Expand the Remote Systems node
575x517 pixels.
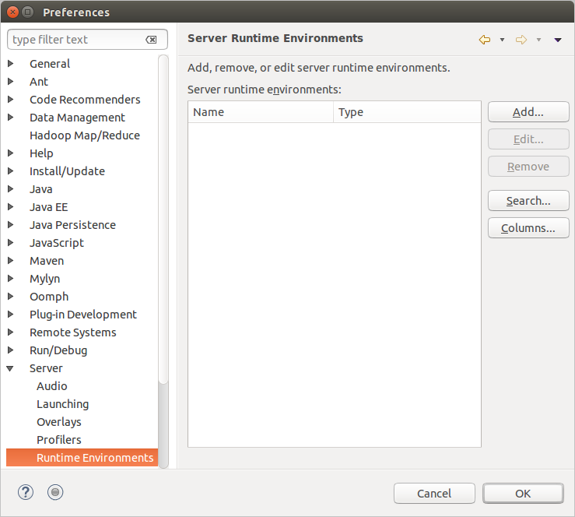click(x=11, y=332)
